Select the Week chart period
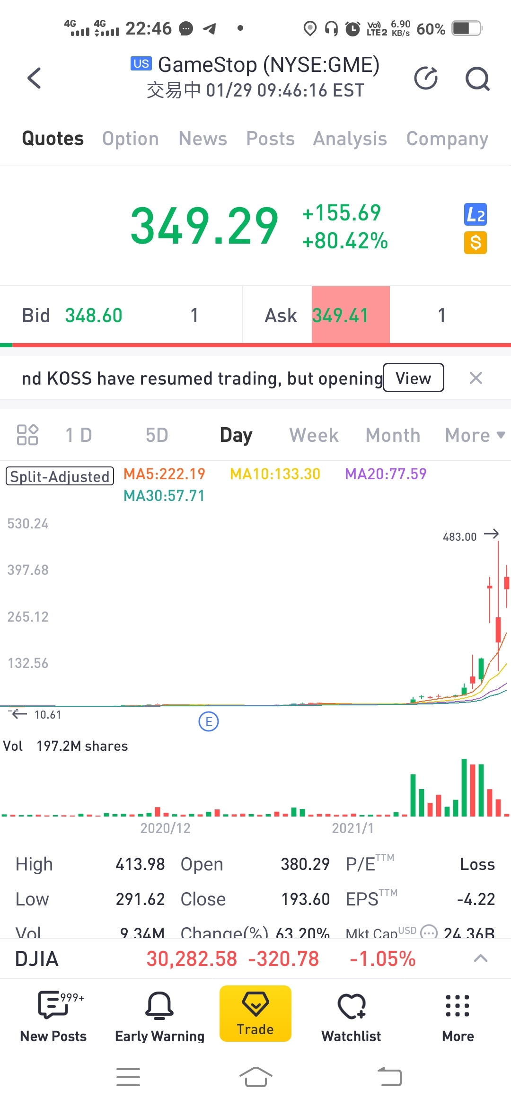Image resolution: width=511 pixels, height=1107 pixels. tap(314, 435)
